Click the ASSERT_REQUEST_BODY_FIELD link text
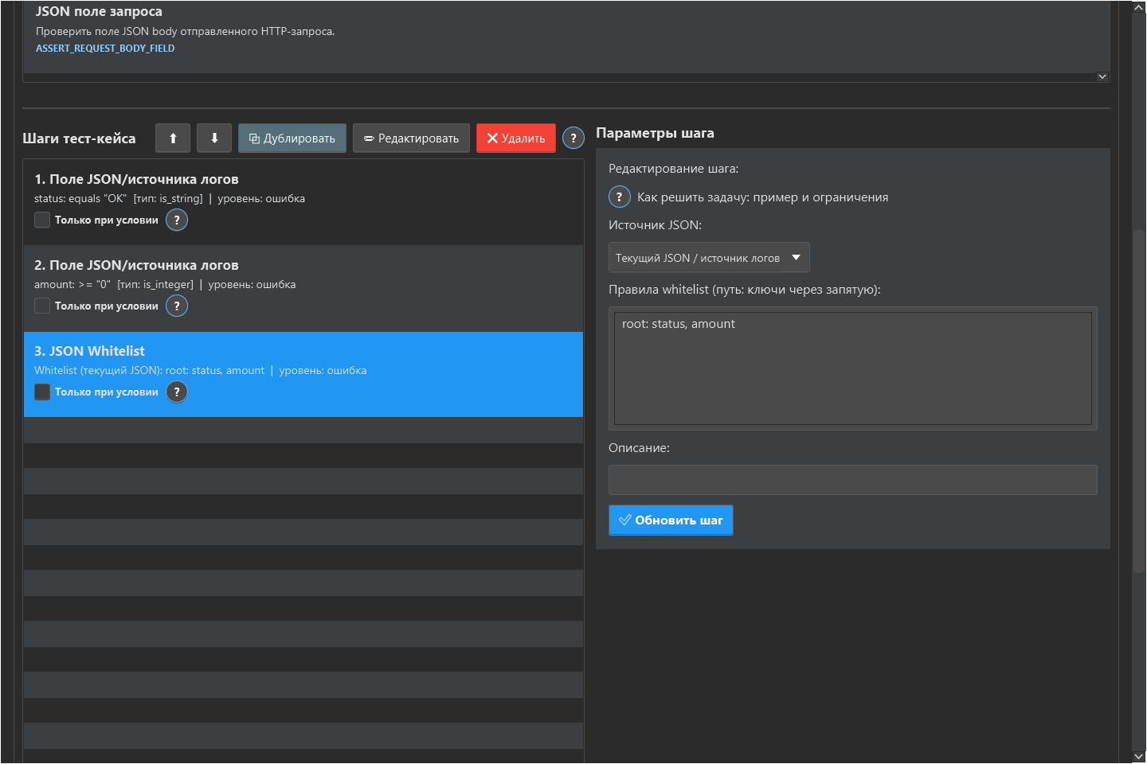 pos(105,49)
